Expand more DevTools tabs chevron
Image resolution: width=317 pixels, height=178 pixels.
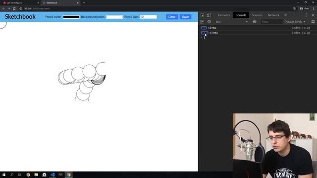pyautogui.click(x=285, y=15)
